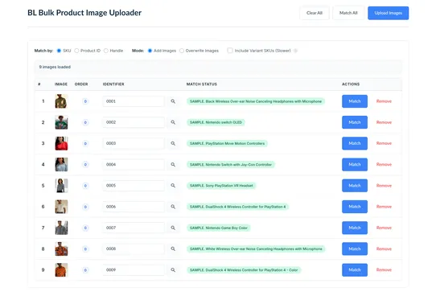Click the order badge in row 6
Image resolution: width=436 pixels, height=300 pixels.
pos(85,207)
